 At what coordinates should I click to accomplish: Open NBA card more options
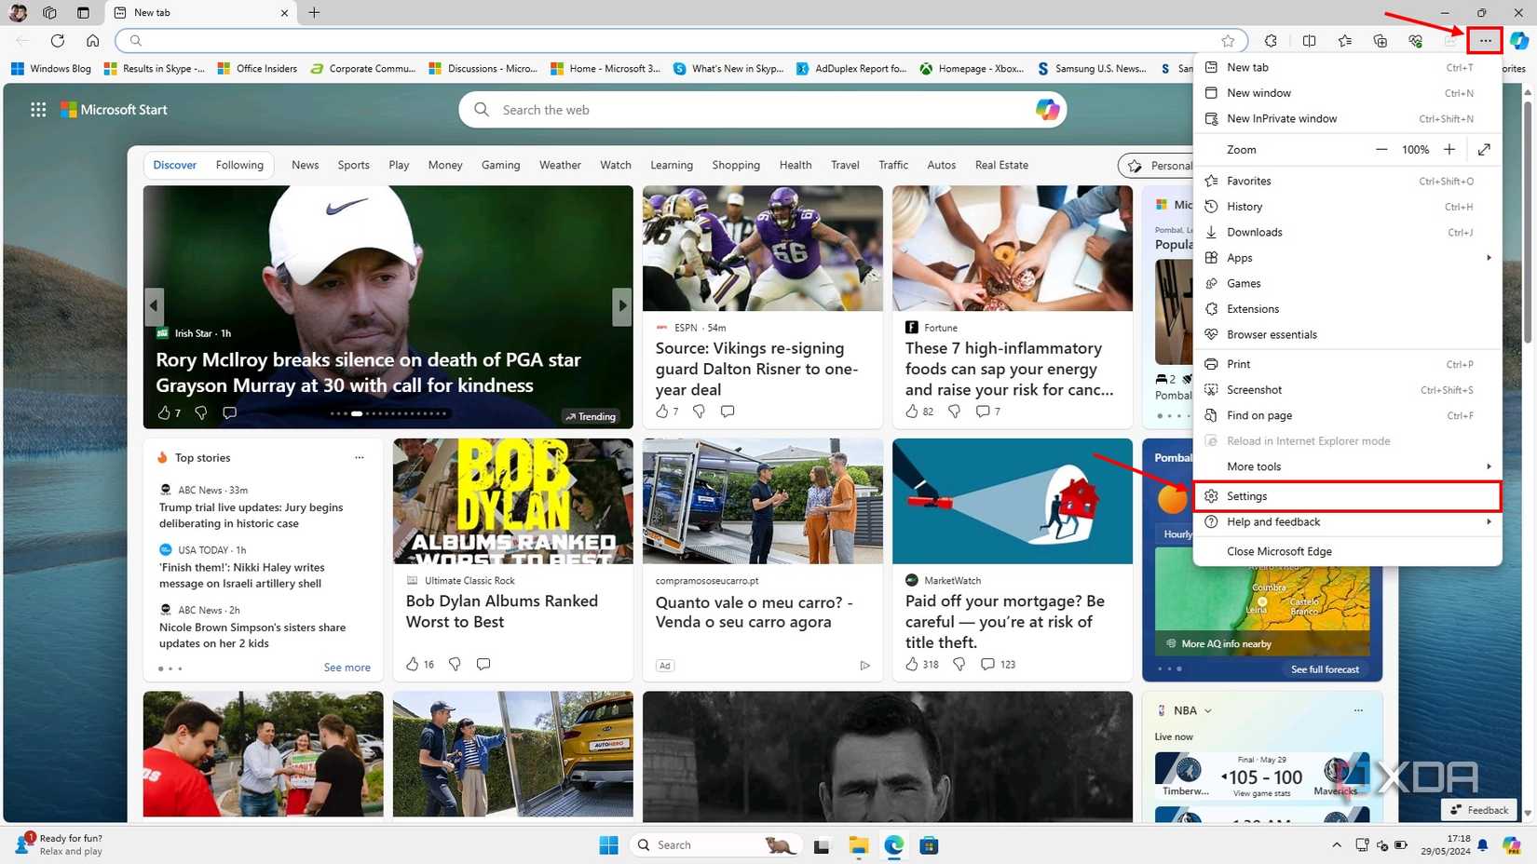pyautogui.click(x=1358, y=710)
